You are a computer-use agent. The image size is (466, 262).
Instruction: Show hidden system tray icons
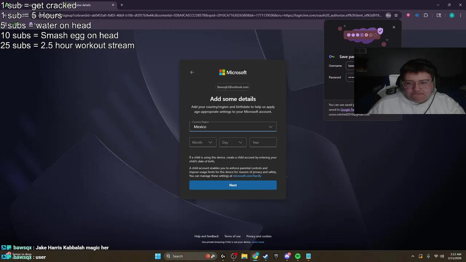(x=413, y=256)
